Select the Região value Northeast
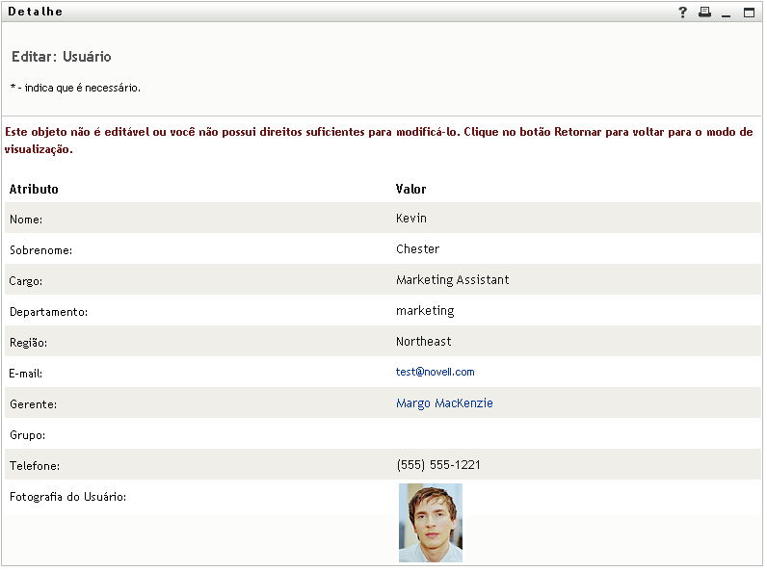Viewport: 767px width, 571px height. (x=423, y=342)
